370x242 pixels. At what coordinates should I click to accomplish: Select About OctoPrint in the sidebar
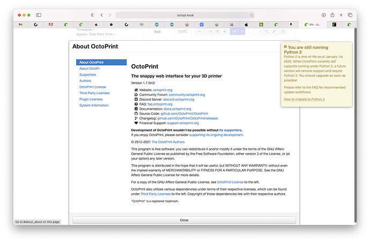101,62
